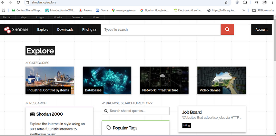Open the All Bookmarks folder
Screen dimensions: 276x136
[x=263, y=10]
